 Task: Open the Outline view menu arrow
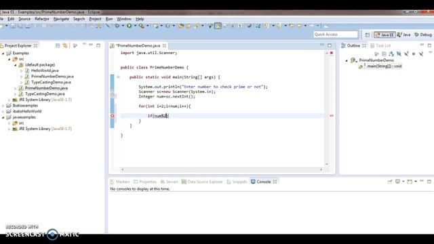pyautogui.click(x=430, y=53)
